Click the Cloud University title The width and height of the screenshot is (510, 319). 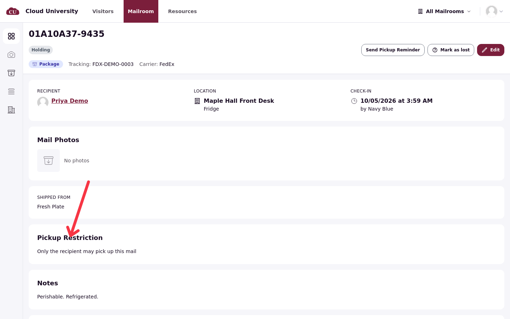pyautogui.click(x=52, y=11)
